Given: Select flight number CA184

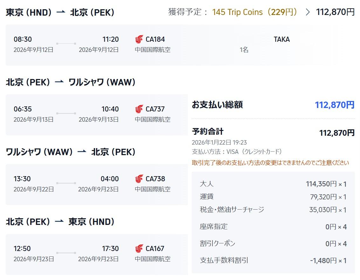Looking at the screenshot, I should click(x=155, y=39).
